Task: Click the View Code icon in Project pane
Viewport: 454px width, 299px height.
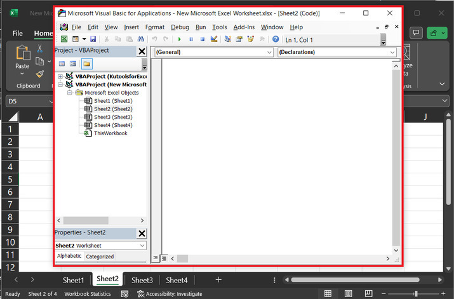Action: point(62,63)
